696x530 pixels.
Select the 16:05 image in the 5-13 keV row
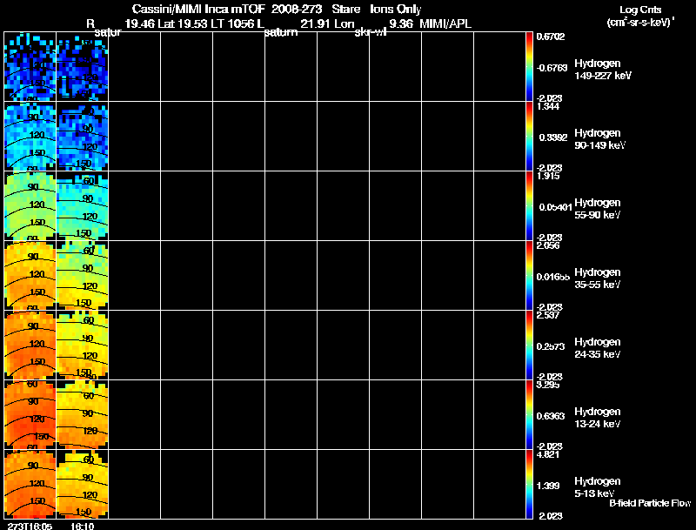coord(30,485)
